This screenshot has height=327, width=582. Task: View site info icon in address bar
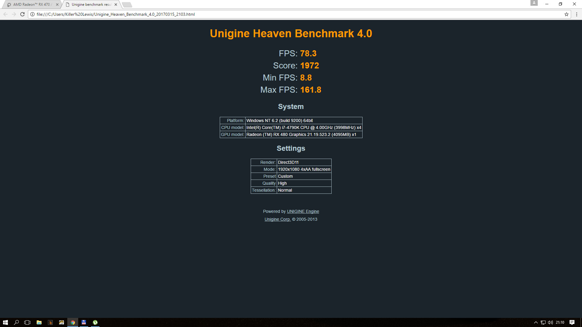[32, 14]
